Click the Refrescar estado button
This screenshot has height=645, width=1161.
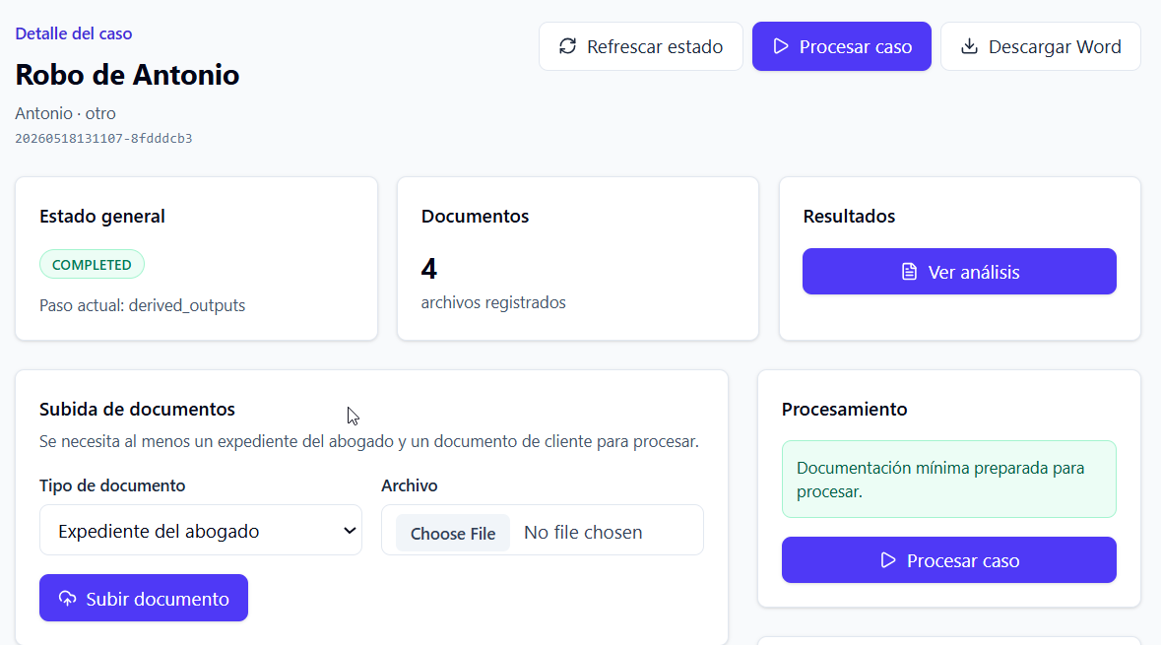[x=640, y=46]
